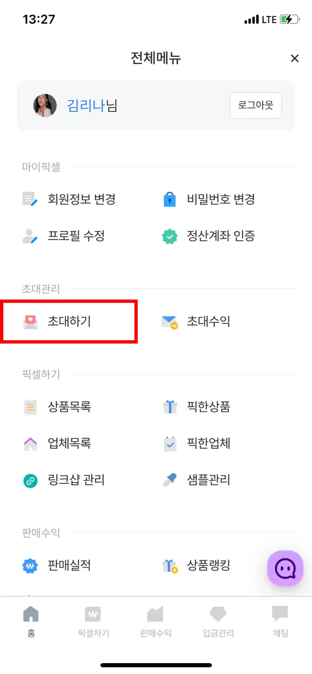Open 판매실적 blue badge icon
The width and height of the screenshot is (312, 674).
pos(30,566)
